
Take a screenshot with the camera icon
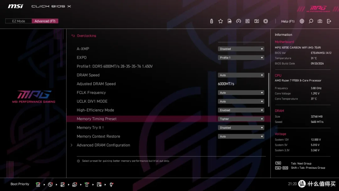coord(320,21)
